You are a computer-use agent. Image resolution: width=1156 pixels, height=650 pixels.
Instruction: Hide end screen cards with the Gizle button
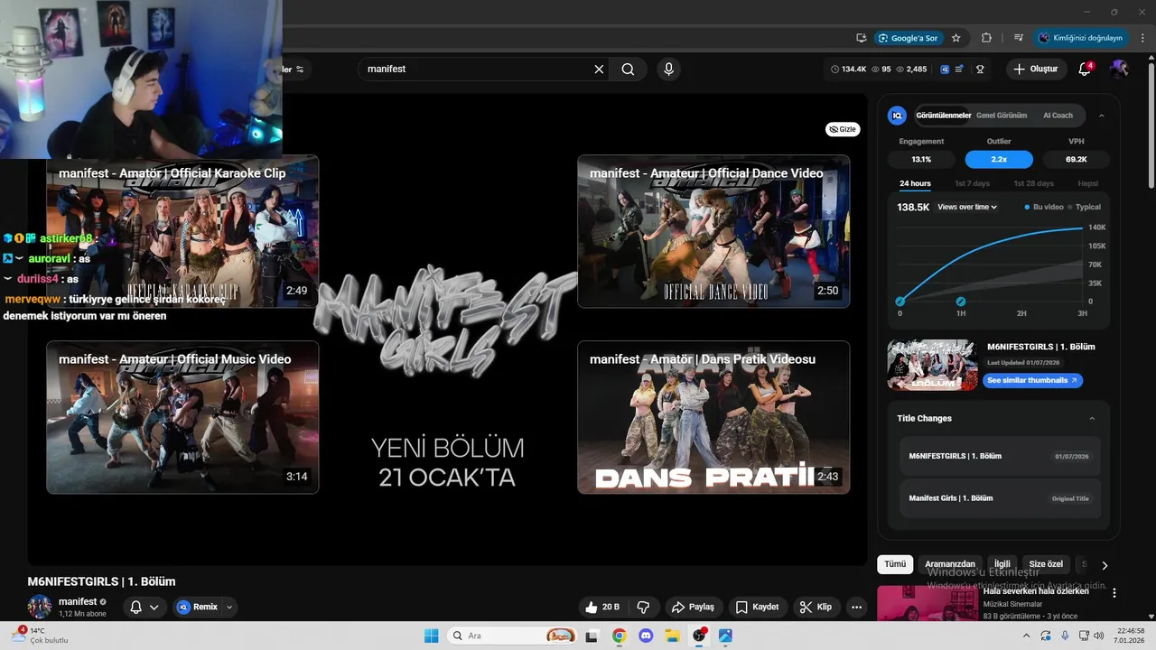coord(843,129)
